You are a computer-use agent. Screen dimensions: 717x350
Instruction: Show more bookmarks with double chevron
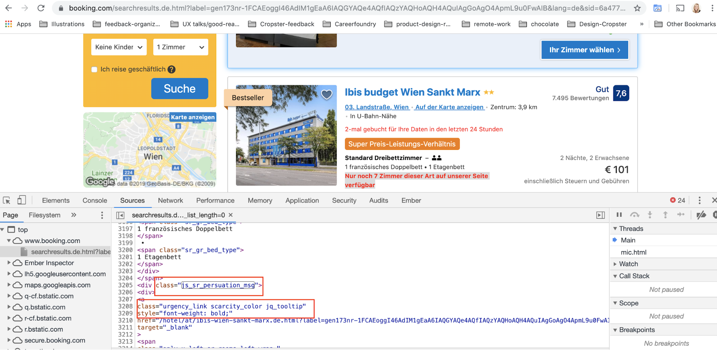click(642, 24)
